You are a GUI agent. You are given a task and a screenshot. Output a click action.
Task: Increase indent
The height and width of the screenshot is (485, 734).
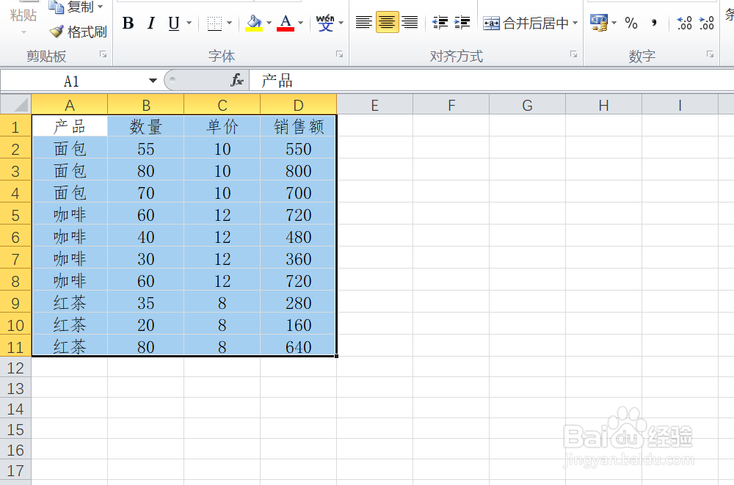[x=462, y=22]
